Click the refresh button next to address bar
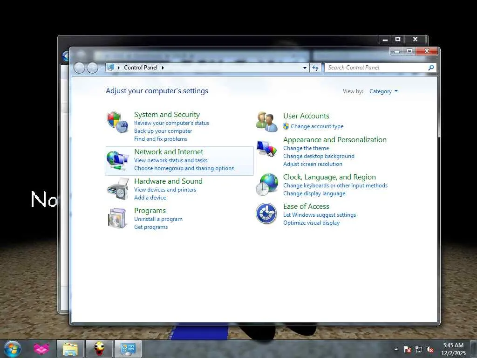 pos(315,68)
